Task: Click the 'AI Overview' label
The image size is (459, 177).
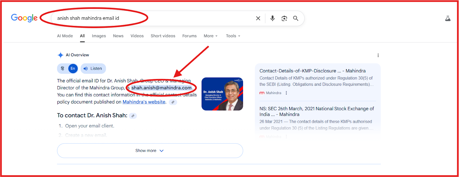Action: tap(77, 55)
